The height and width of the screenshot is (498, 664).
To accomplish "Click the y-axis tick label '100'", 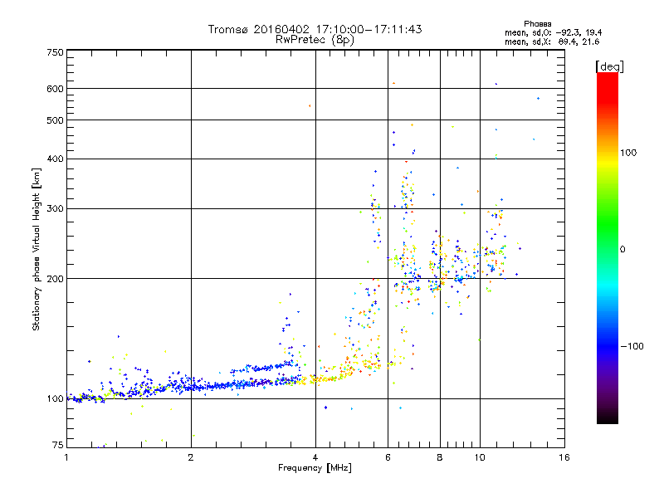I will coord(55,399).
